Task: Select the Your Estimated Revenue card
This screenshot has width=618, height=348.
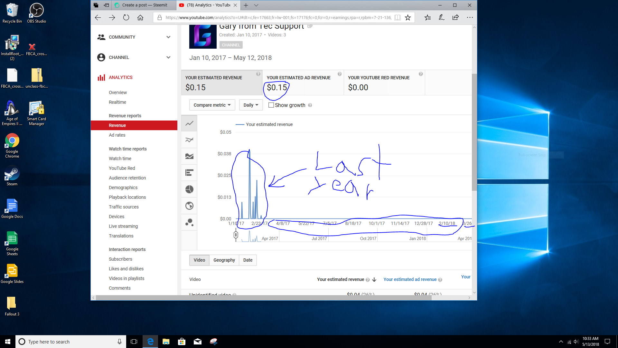Action: click(x=222, y=83)
